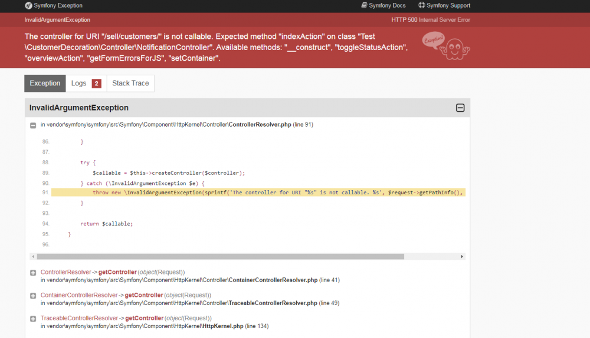
Task: Expand the TraceableControllerResolver getController trace entry
Action: click(x=33, y=319)
